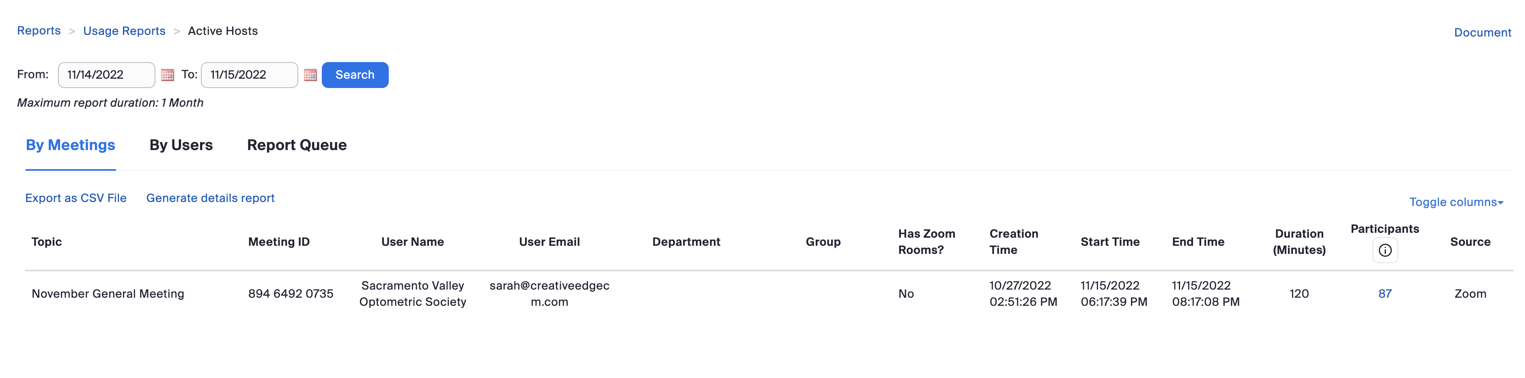The image size is (1525, 378).
Task: Select the By Meetings tab
Action: pyautogui.click(x=71, y=145)
